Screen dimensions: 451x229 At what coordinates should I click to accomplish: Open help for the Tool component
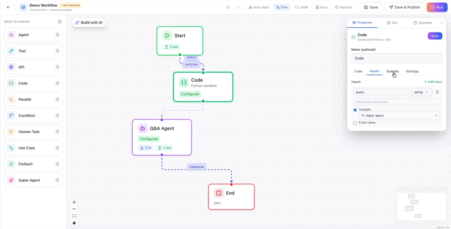tap(58, 51)
